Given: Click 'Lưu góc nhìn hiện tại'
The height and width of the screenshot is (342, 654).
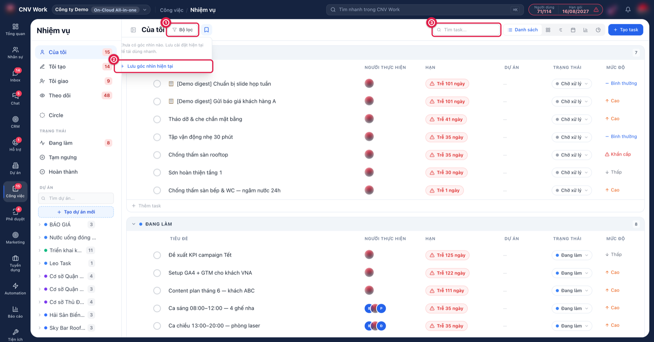Looking at the screenshot, I should click(x=163, y=66).
